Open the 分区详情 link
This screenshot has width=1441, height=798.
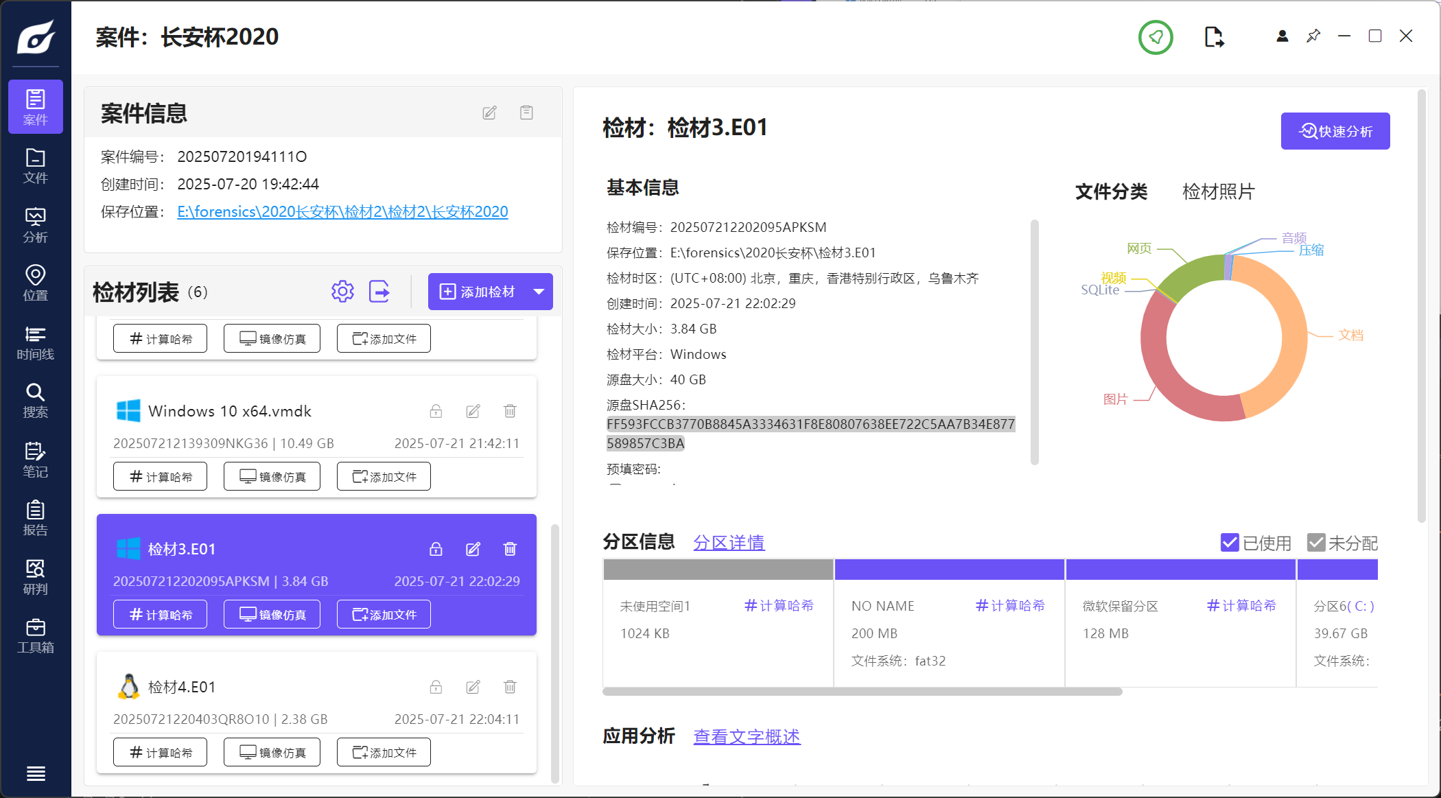(728, 543)
